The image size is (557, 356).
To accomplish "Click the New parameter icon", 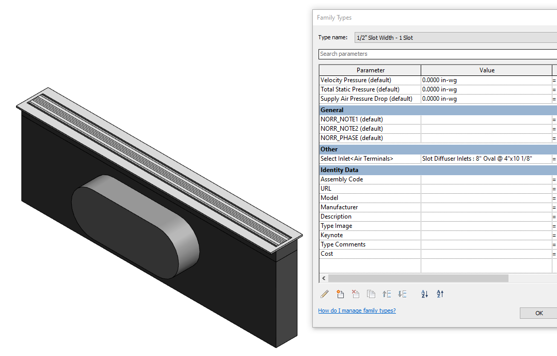I will pos(340,293).
